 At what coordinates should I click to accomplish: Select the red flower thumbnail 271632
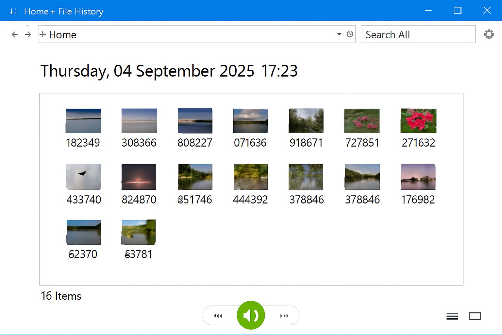pos(418,121)
